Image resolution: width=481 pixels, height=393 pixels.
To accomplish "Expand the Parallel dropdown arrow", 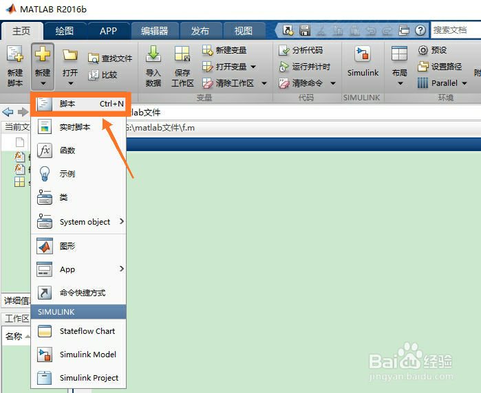I will (x=464, y=83).
